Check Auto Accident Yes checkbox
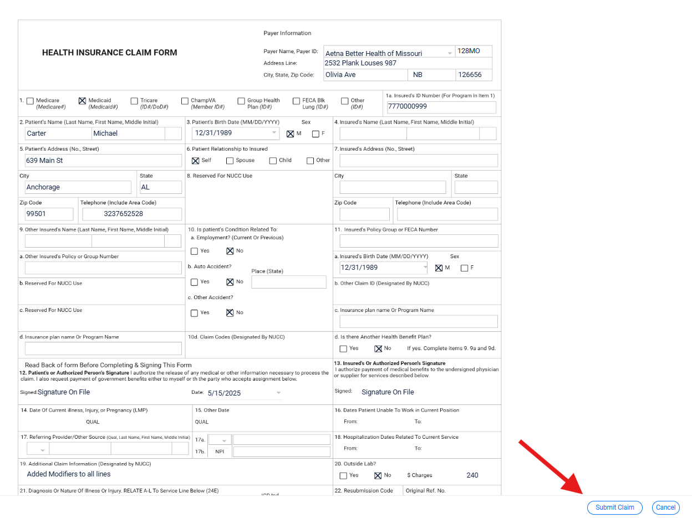 pyautogui.click(x=194, y=282)
